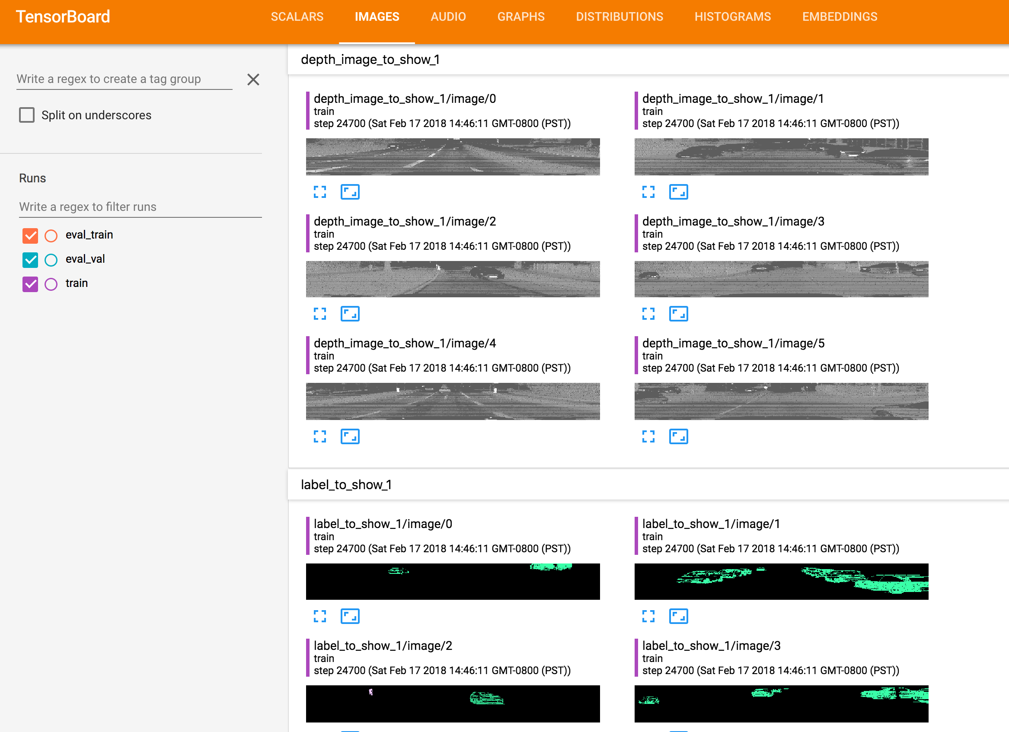The image size is (1009, 732).
Task: Toggle actual size for depth image/4
Action: (350, 436)
